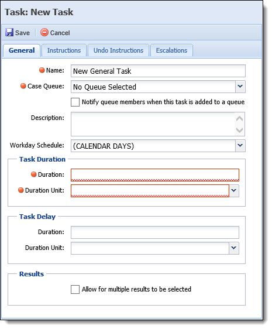Open the Case Queue dropdown
The image size is (272, 329).
[240, 87]
